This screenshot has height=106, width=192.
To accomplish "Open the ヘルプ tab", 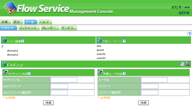I will tap(45, 22).
